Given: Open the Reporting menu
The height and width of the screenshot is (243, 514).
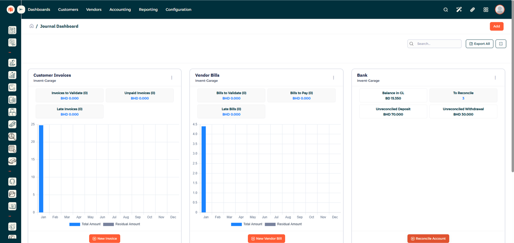Looking at the screenshot, I should click(x=148, y=10).
